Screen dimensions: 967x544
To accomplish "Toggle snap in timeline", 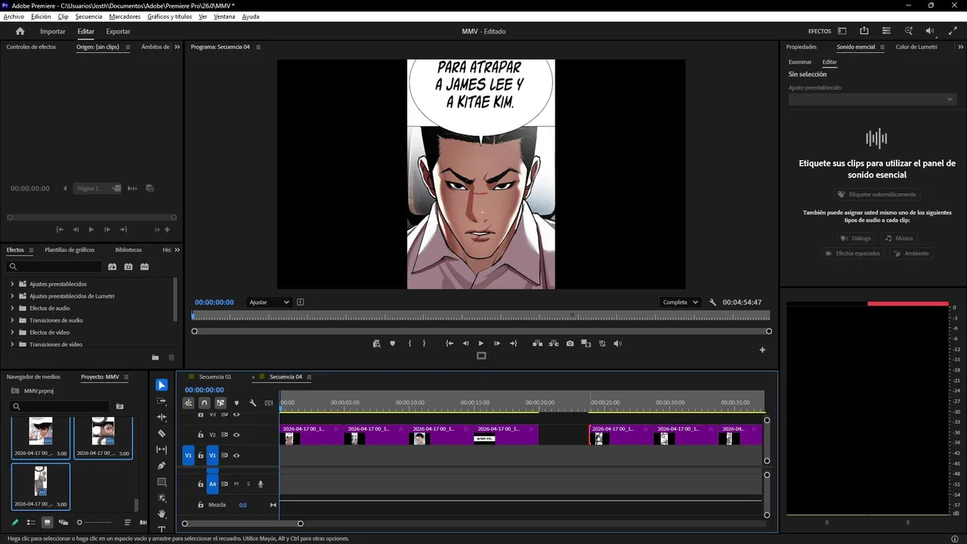I will coord(204,403).
